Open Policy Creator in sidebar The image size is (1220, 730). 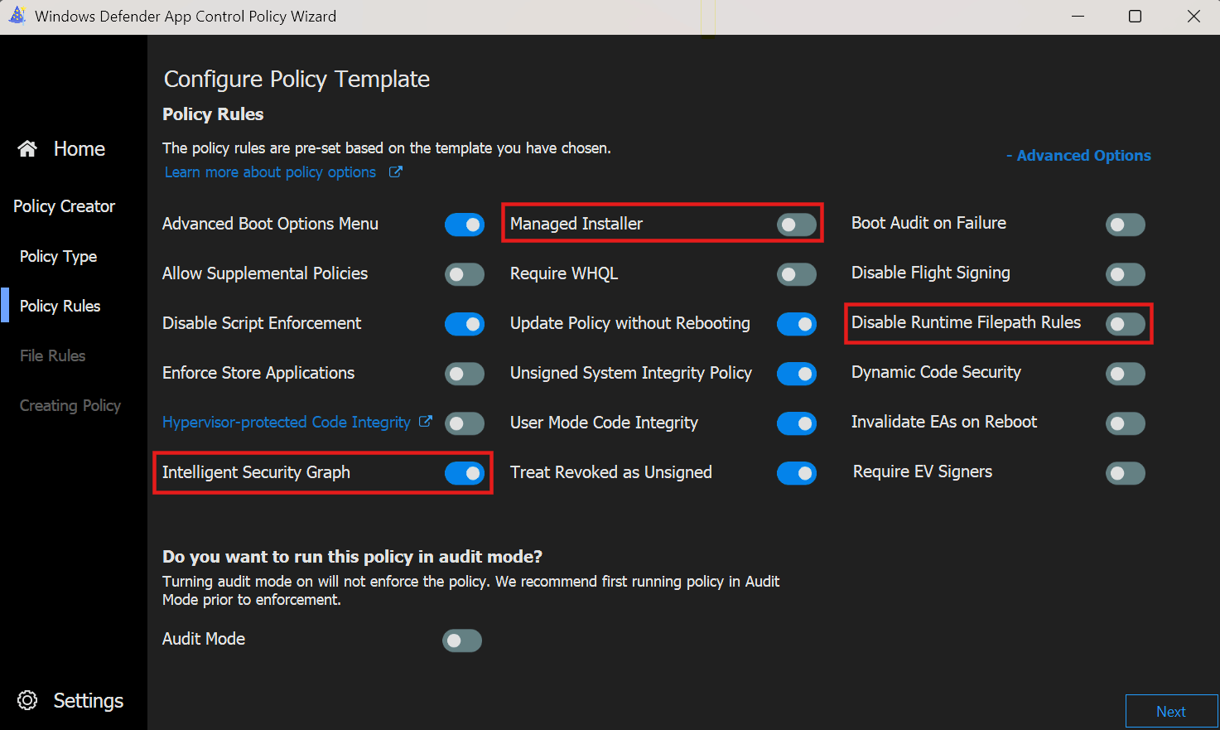point(64,206)
